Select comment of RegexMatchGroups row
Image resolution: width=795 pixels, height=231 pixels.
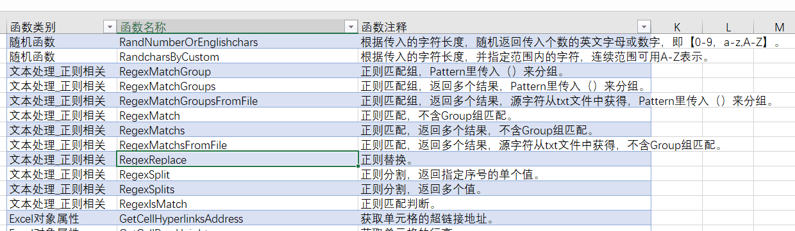click(505, 86)
